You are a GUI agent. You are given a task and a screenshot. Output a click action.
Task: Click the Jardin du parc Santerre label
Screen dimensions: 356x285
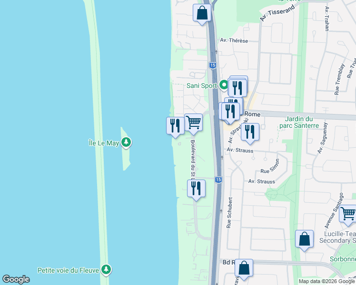[x=299, y=122]
